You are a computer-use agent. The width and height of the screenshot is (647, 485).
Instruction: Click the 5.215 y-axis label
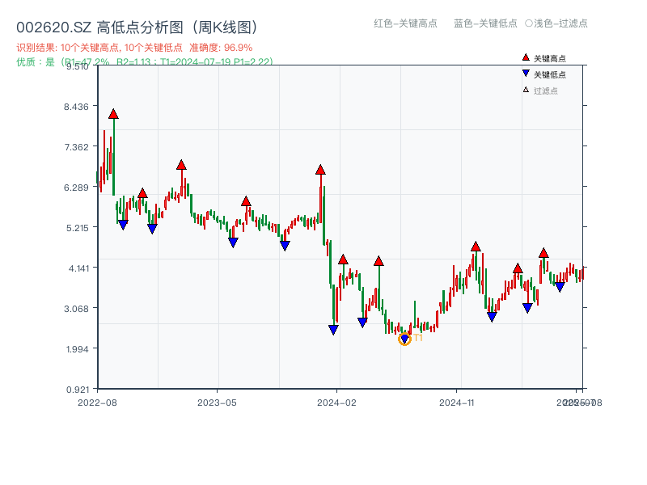77,228
